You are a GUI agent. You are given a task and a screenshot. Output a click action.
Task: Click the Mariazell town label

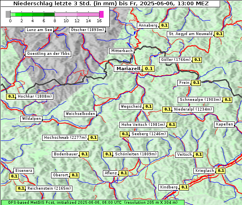pyautogui.click(x=128, y=69)
